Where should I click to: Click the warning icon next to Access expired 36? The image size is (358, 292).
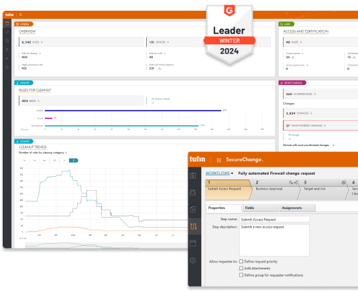point(293,57)
